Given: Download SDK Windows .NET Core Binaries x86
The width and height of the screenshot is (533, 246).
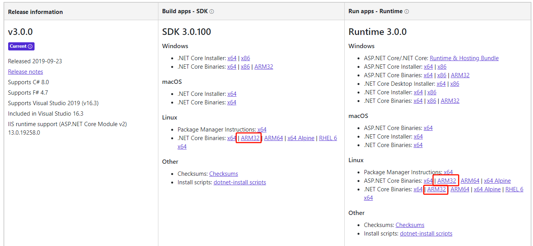Looking at the screenshot, I should pyautogui.click(x=245, y=67).
